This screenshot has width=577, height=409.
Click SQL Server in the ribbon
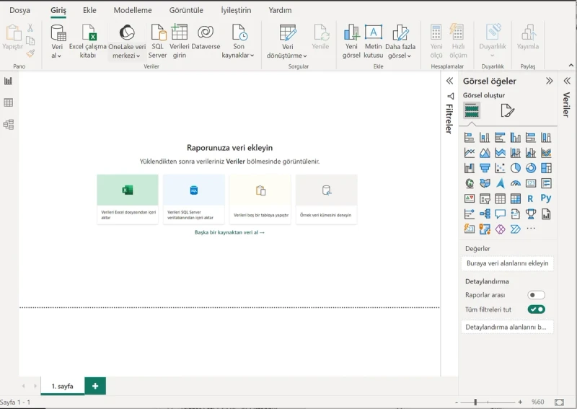pyautogui.click(x=157, y=41)
